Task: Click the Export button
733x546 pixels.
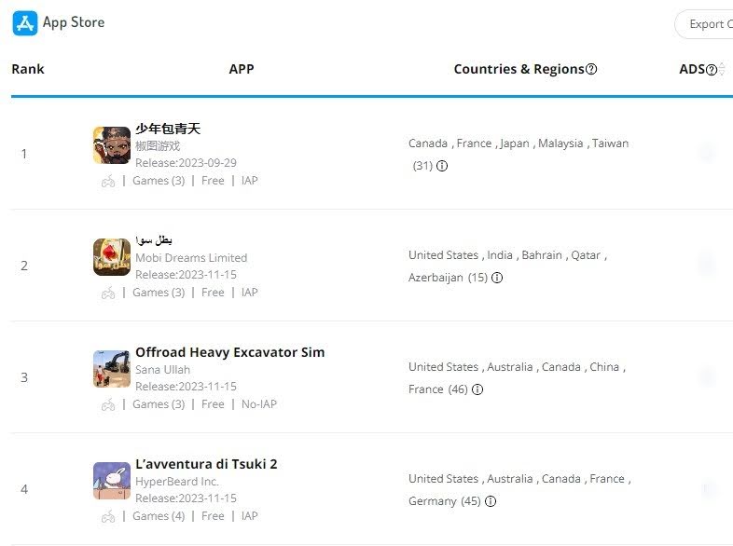Action: click(x=704, y=24)
